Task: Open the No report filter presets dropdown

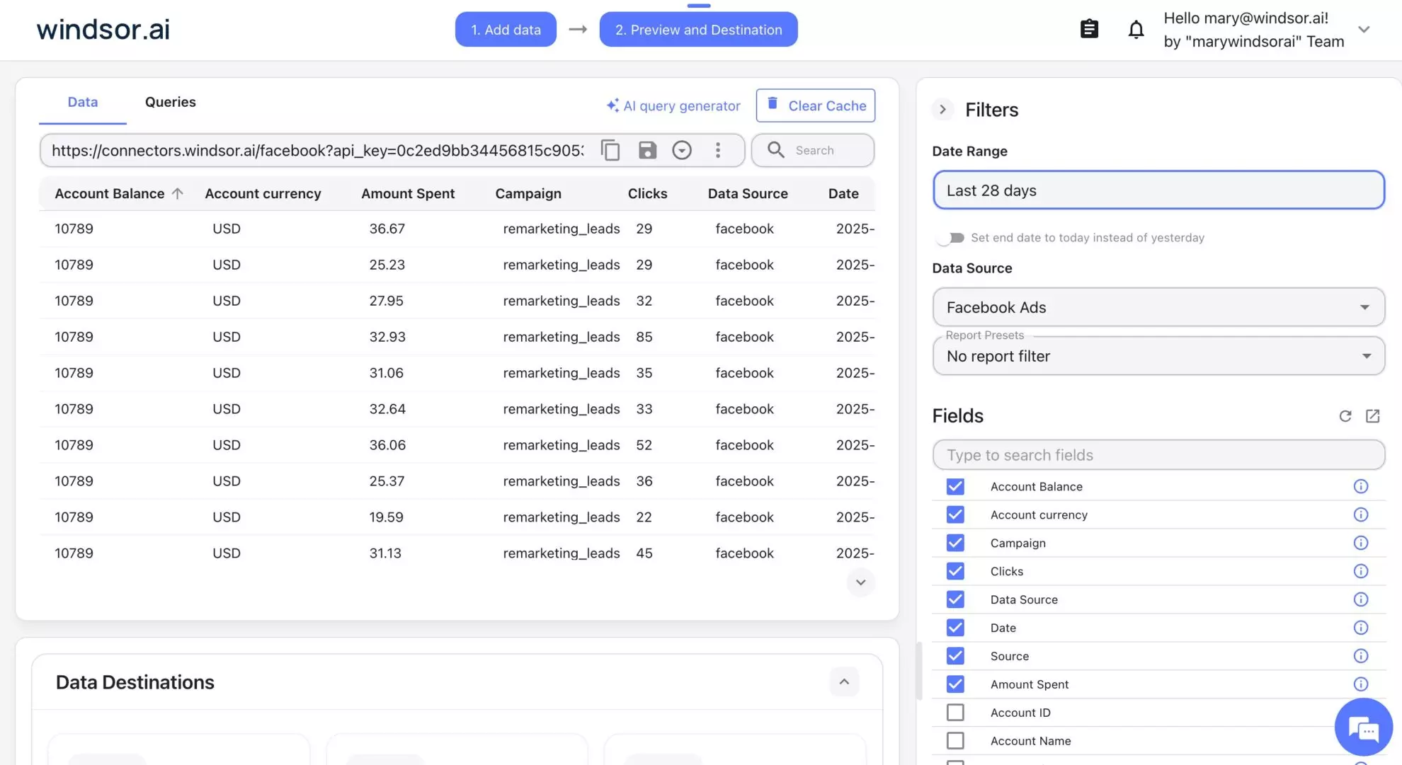Action: pos(1158,356)
